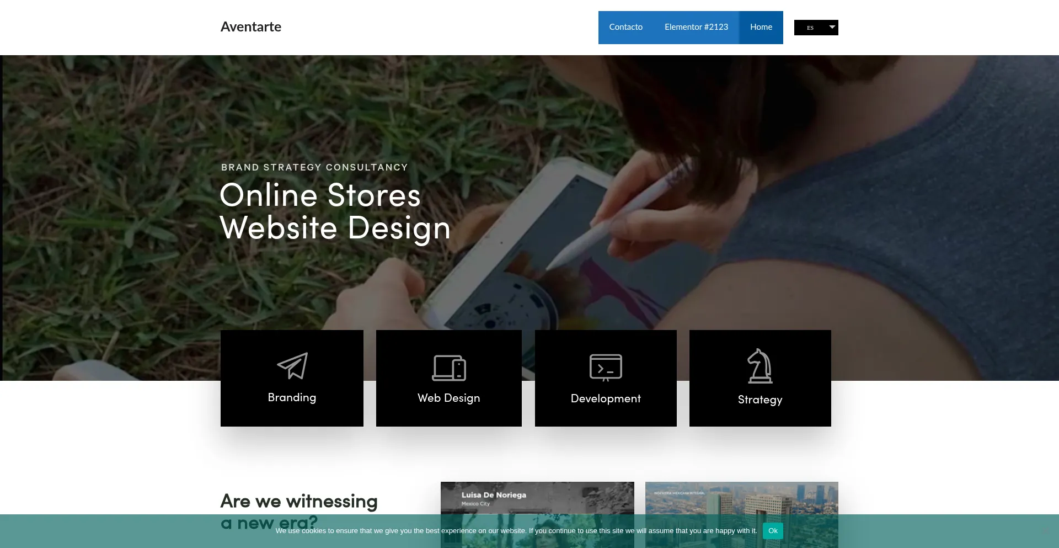
Task: Go to the Elementor #2123 page
Action: tap(696, 27)
